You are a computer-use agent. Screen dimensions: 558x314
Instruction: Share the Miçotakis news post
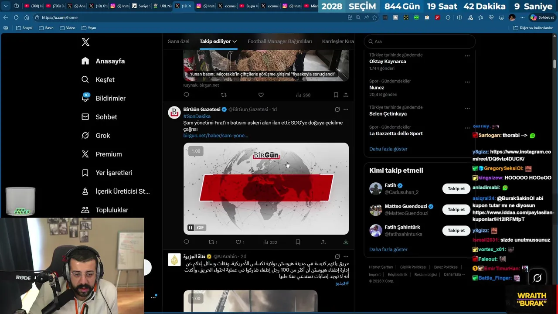(x=346, y=95)
